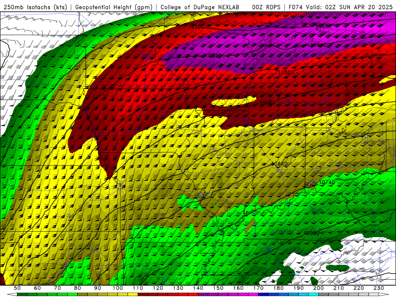Image resolution: width=396 pixels, height=297 pixels.
Task: Click the 180 value on the color scale
Action: click(278, 288)
